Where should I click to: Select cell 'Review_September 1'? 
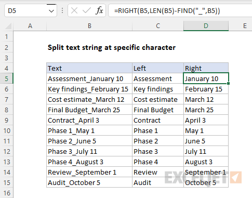coord(89,172)
